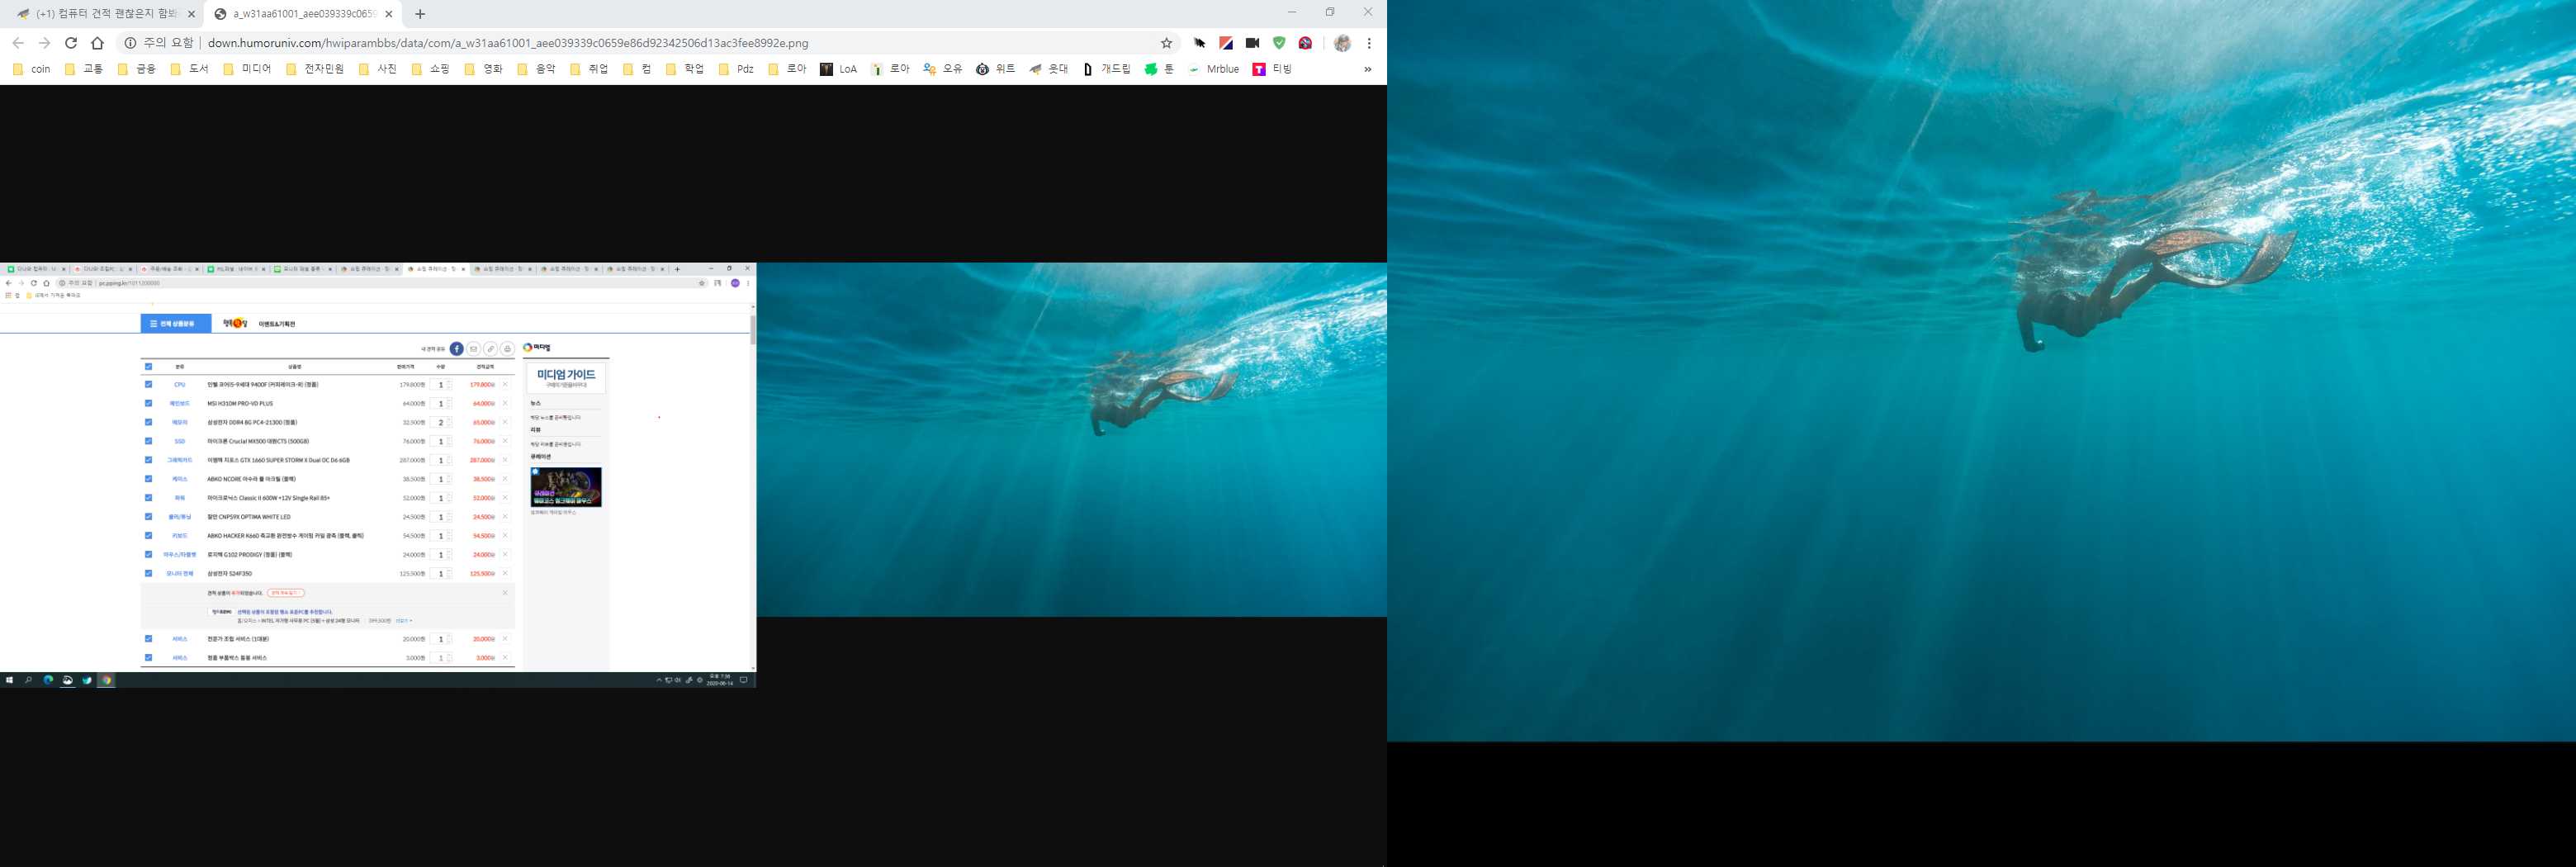
Task: Toggle the 메모리 row checkbox in pictured page
Action: 148,422
